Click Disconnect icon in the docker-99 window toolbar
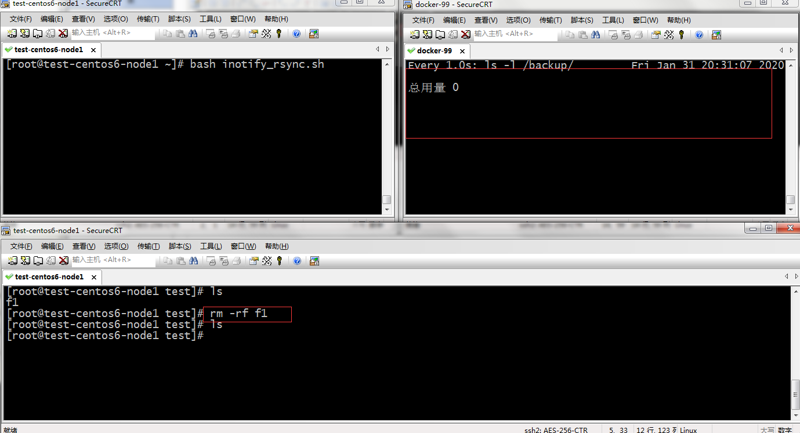The height and width of the screenshot is (433, 800). coord(465,35)
